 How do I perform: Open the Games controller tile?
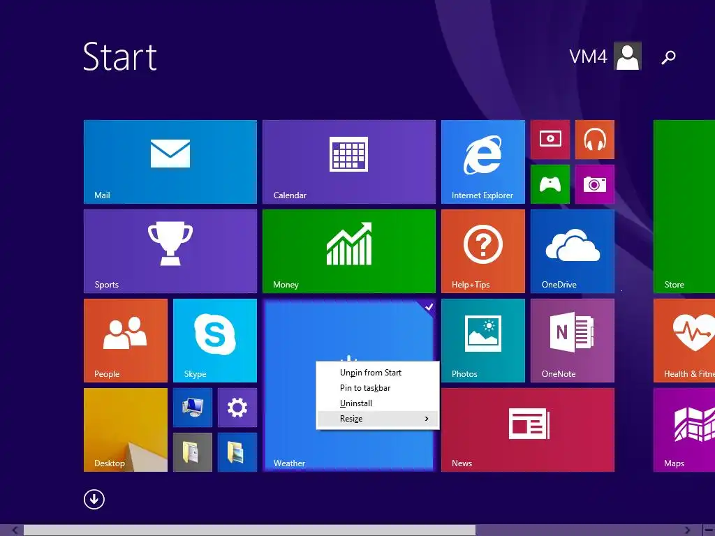550,184
